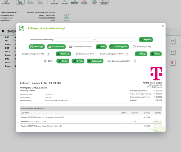Toggle the E-Preis column option

[x=63, y=61]
